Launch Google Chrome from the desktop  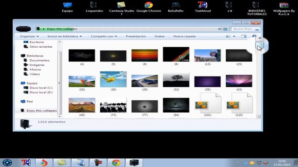pos(149,7)
